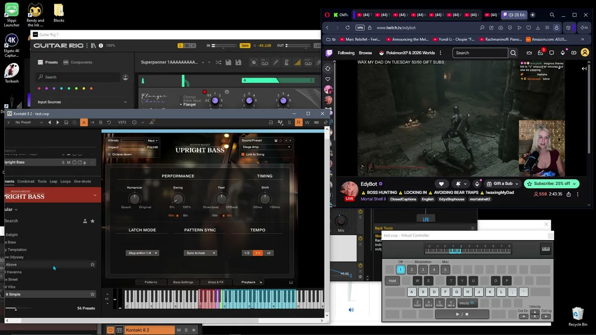Toggle the Kontakt 8 2 track power button
Viewport: 596px width, 335px height.
pyautogui.click(x=110, y=330)
